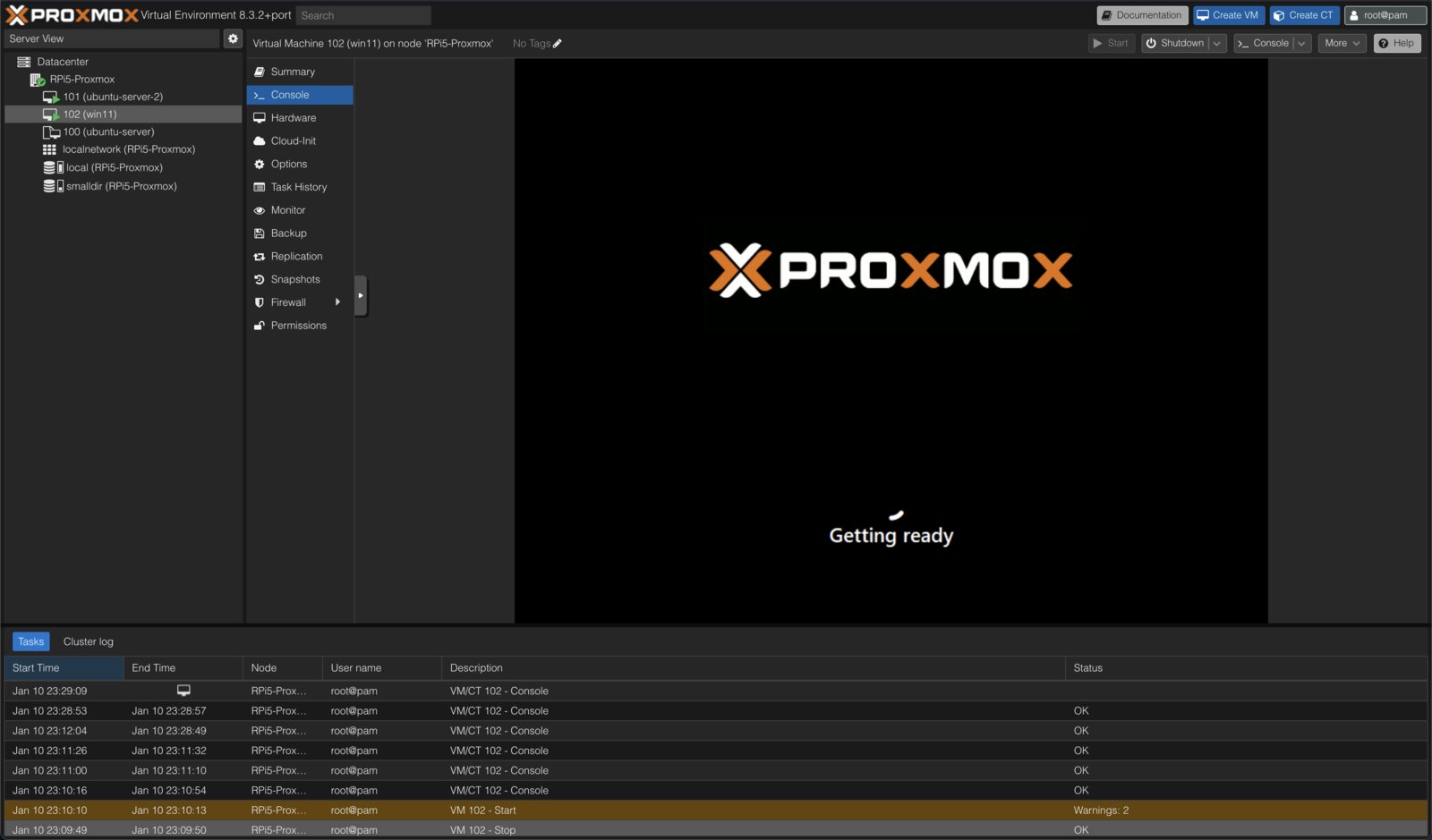Screen dimensions: 1432x840
Task: Edit tags with the pencil icon
Action: [x=558, y=43]
